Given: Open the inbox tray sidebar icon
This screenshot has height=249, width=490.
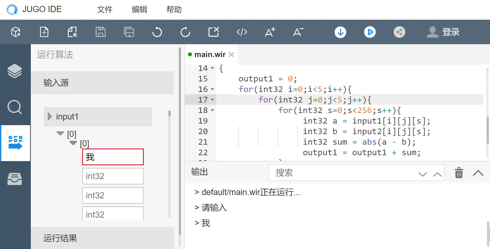Looking at the screenshot, I should pyautogui.click(x=15, y=179).
